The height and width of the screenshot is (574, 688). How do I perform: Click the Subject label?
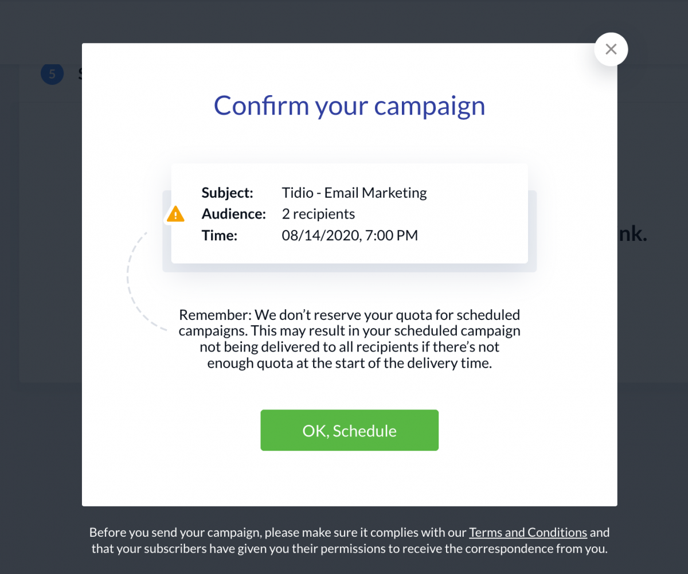(x=228, y=193)
